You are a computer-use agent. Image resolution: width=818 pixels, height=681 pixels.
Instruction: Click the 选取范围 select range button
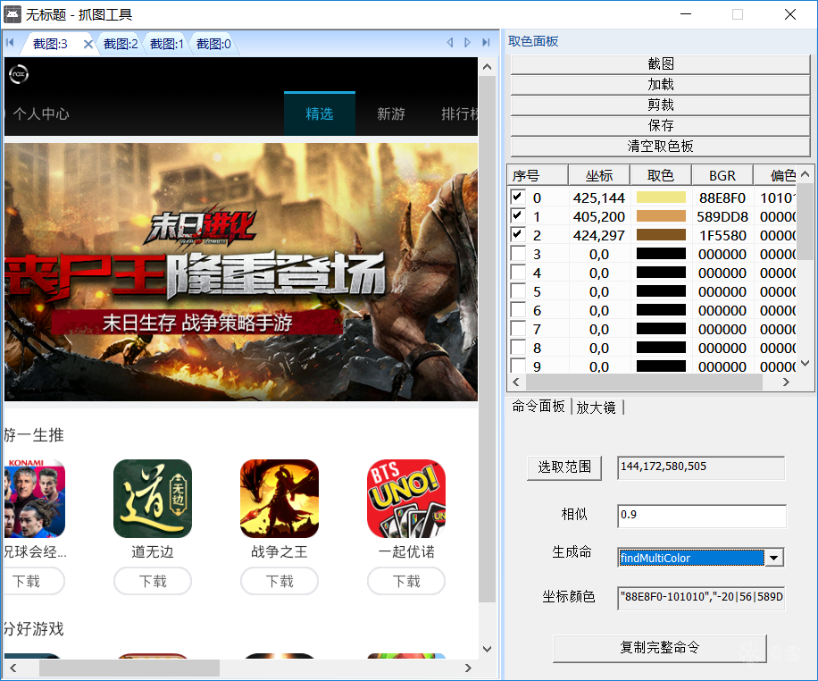[564, 467]
